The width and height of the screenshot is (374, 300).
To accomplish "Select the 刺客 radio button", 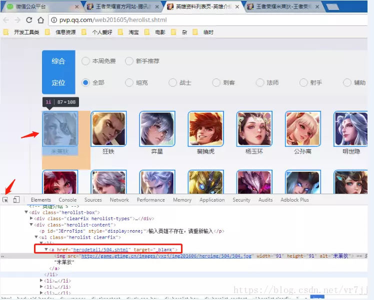I will point(216,83).
